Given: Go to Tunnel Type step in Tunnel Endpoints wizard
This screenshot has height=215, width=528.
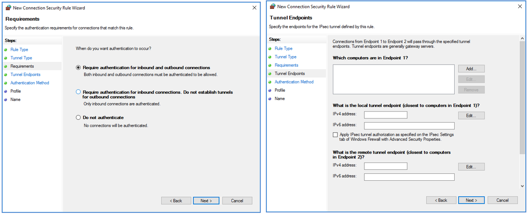Looking at the screenshot, I should tap(285, 57).
